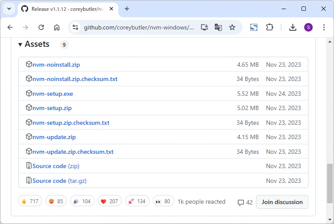
Task: Click the 5.02 MB size text
Action: (248, 108)
